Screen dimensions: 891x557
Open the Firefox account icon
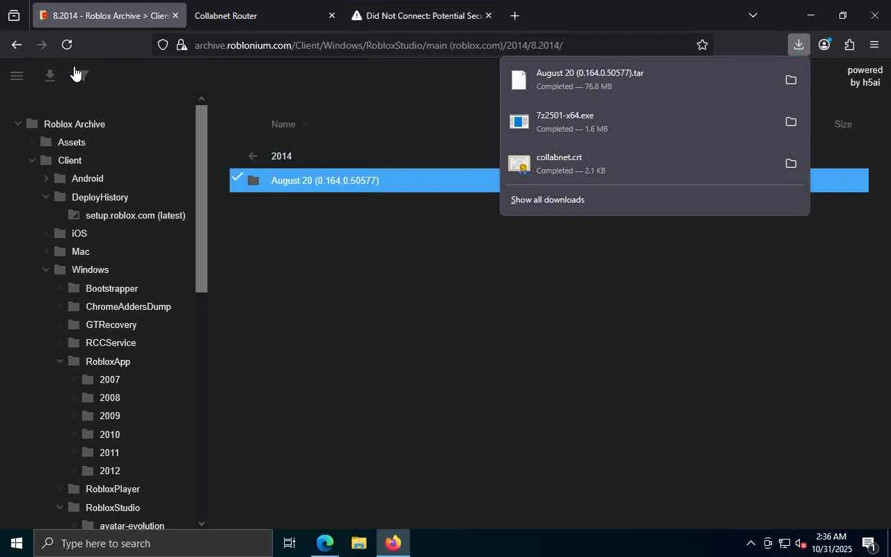(824, 45)
